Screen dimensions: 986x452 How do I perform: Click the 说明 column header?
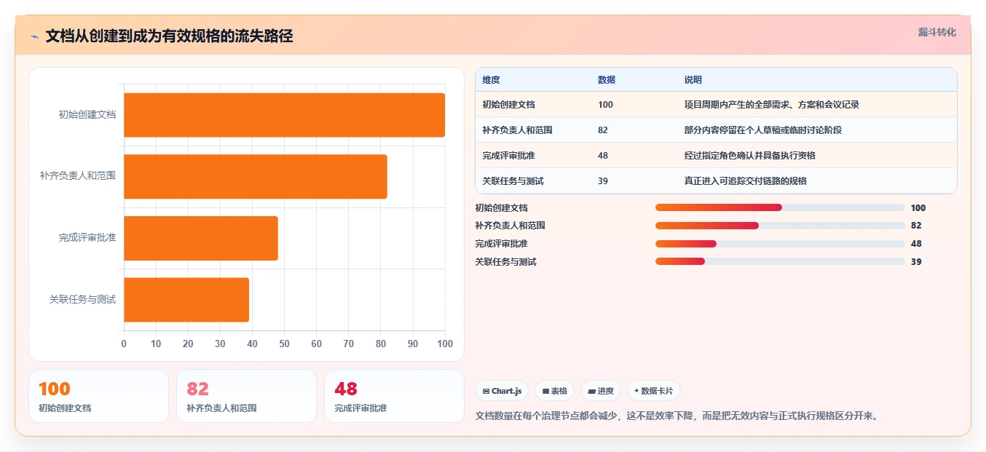[x=693, y=80]
